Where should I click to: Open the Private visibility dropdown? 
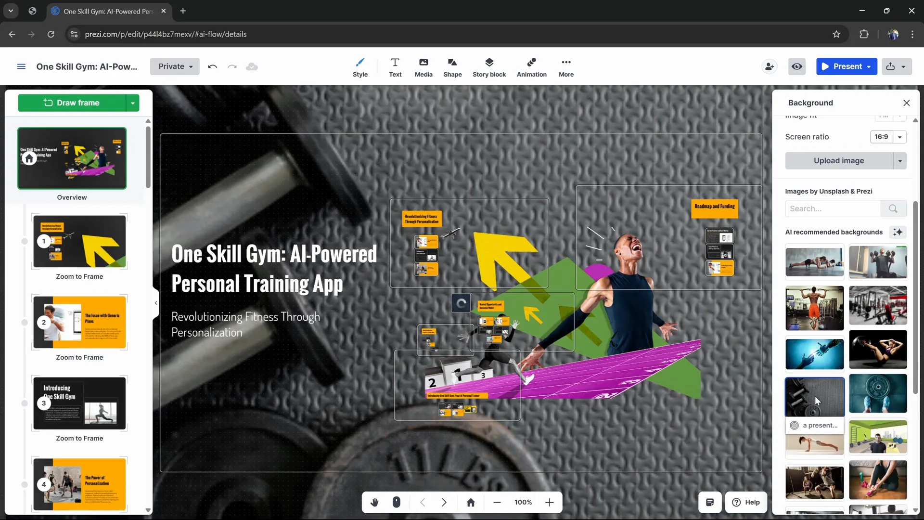(x=175, y=66)
